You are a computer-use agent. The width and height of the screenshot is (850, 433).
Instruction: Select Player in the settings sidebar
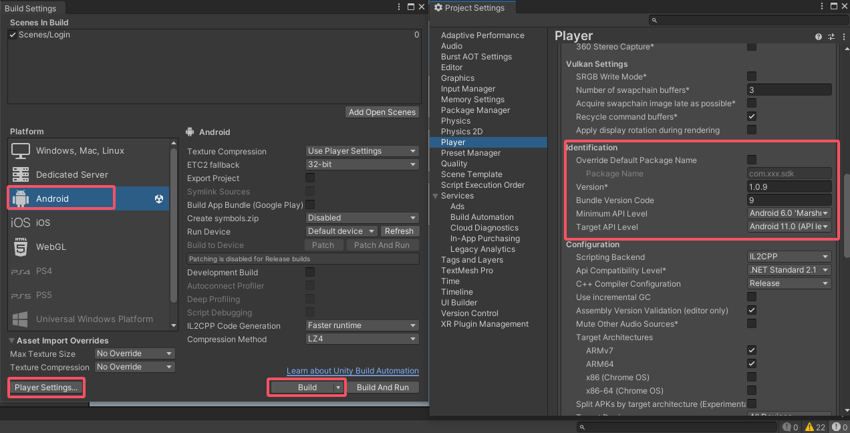pyautogui.click(x=452, y=142)
